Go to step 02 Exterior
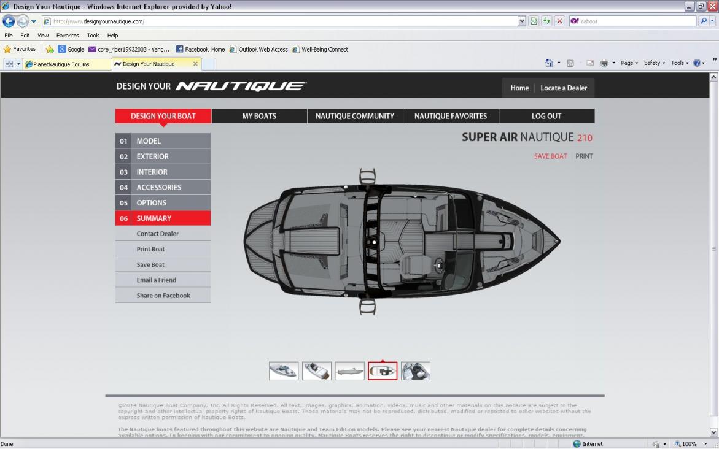Screen dimensions: 719x449 click(x=163, y=156)
